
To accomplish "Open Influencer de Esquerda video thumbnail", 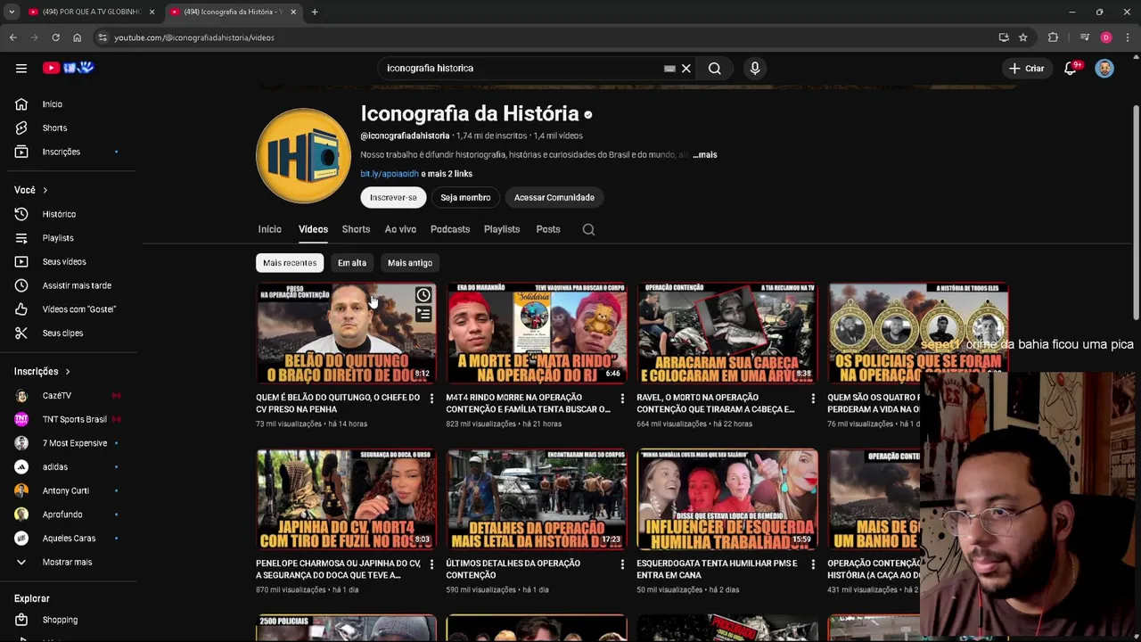I will click(x=727, y=499).
